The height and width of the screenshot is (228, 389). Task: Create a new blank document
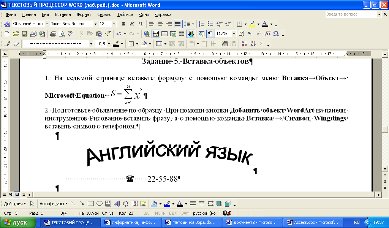click(x=7, y=34)
